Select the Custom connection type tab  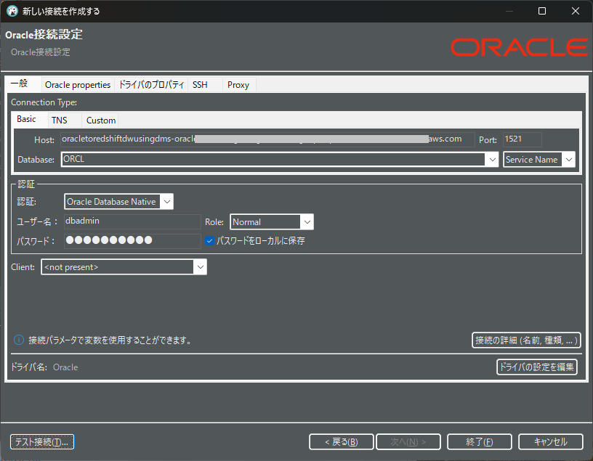(x=101, y=121)
